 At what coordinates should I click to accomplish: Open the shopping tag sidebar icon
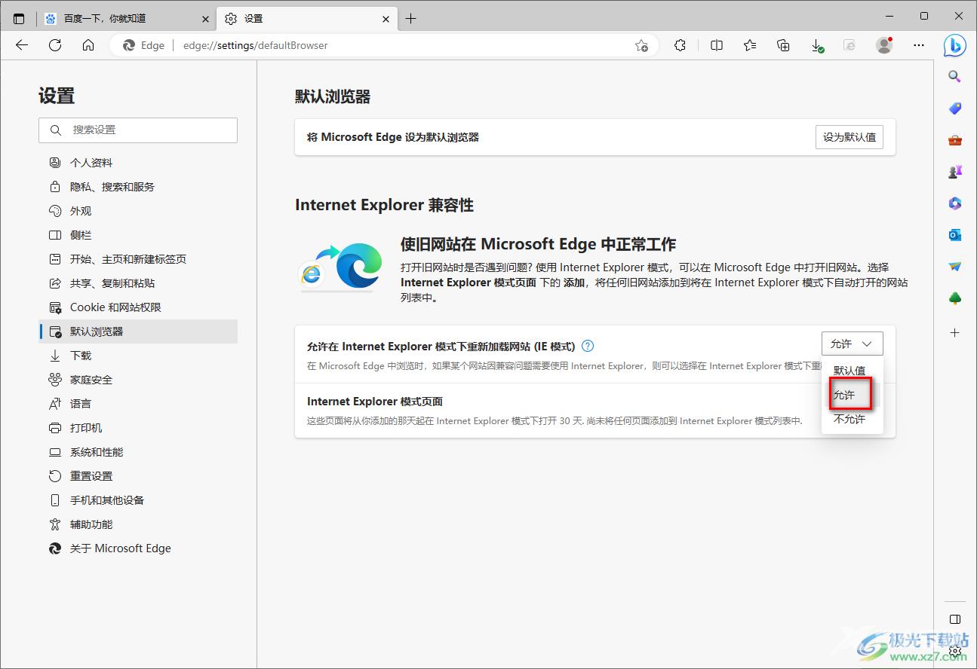954,108
